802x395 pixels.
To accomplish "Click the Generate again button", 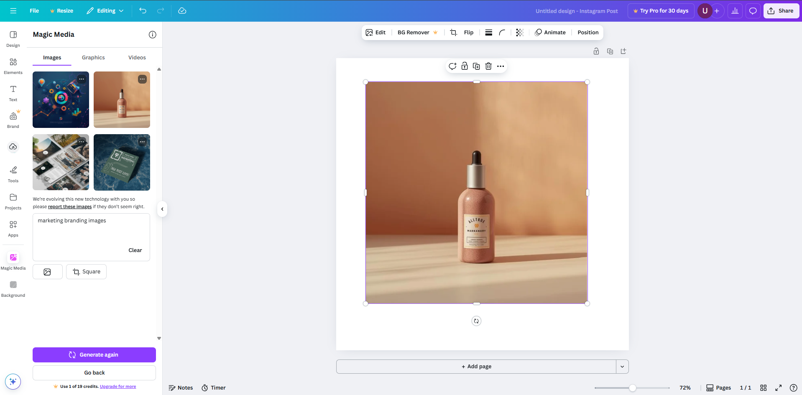I will tap(94, 354).
